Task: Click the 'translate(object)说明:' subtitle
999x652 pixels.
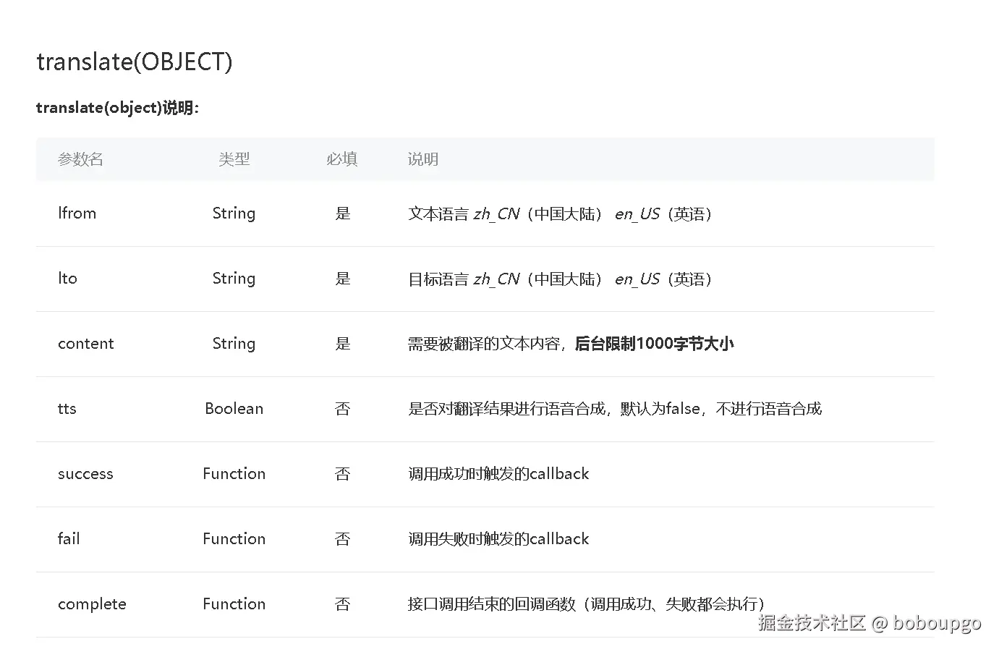Action: pos(117,108)
